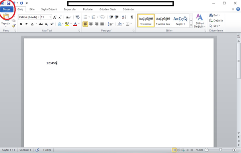This screenshot has width=241, height=153.
Task: Toggle underline formatting
Action: point(32,24)
